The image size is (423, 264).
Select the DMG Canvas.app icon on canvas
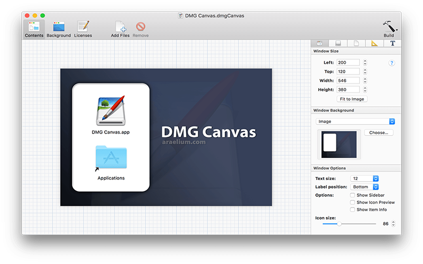coord(111,111)
